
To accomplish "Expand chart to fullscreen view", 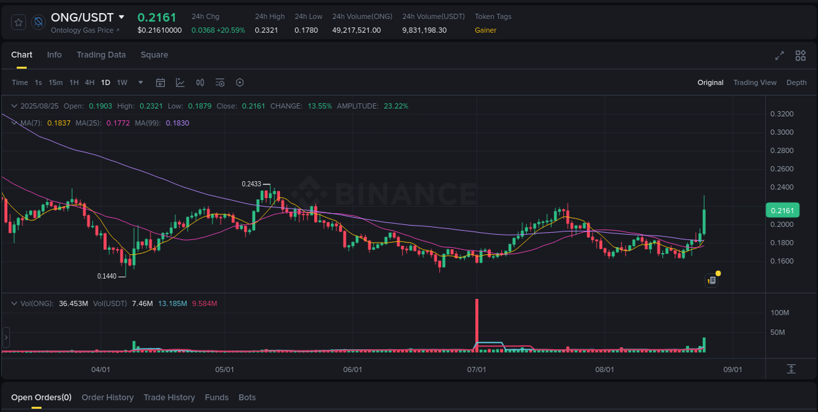I will [779, 56].
